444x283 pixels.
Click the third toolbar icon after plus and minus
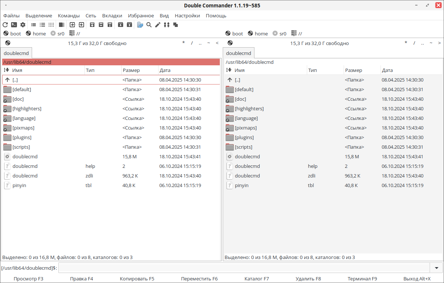110,25
